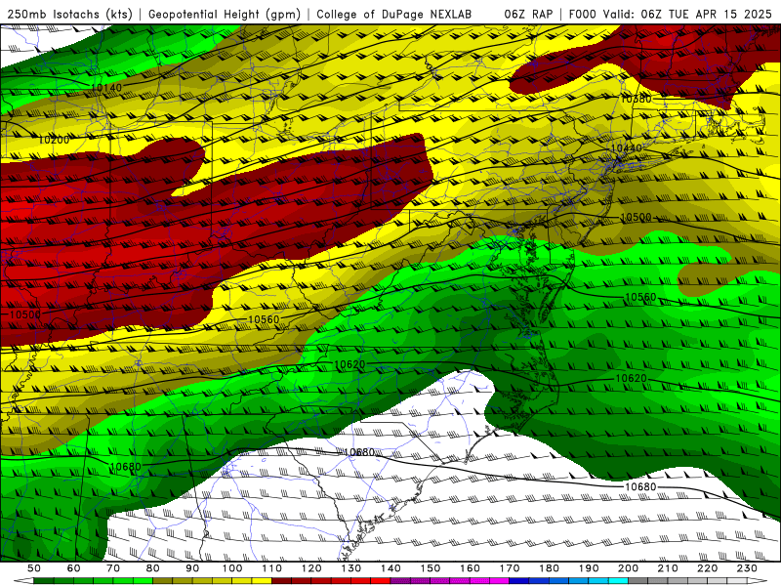Screen dimensions: 781x586
Task: Click the 10140 height contour label
Action: coord(106,88)
